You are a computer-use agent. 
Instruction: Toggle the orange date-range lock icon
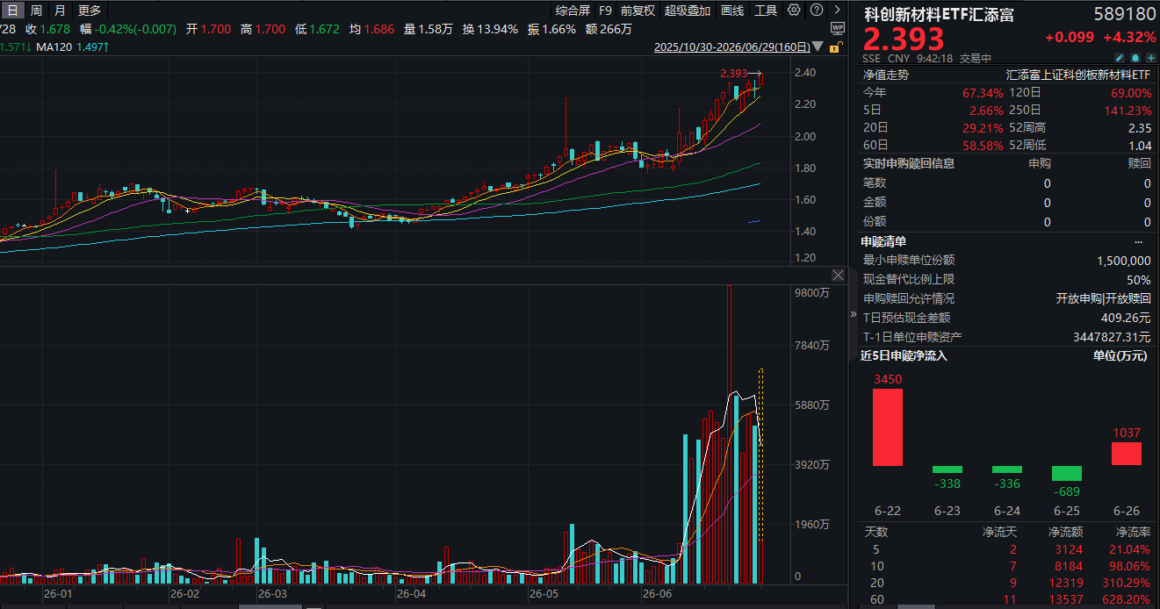(x=835, y=47)
